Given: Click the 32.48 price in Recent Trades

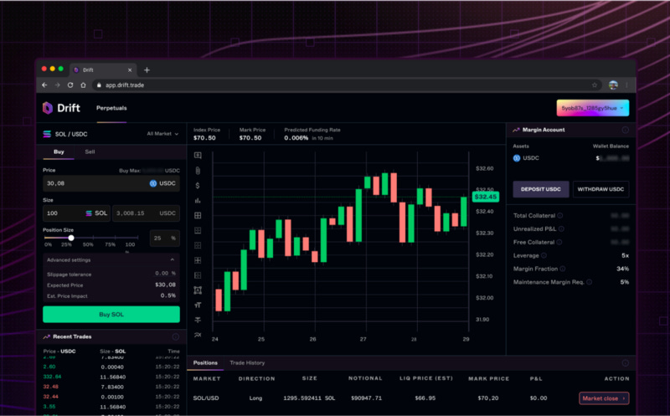Looking at the screenshot, I should (51, 387).
